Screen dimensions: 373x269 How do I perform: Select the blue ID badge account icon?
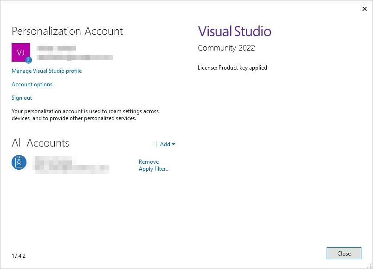[x=19, y=162]
